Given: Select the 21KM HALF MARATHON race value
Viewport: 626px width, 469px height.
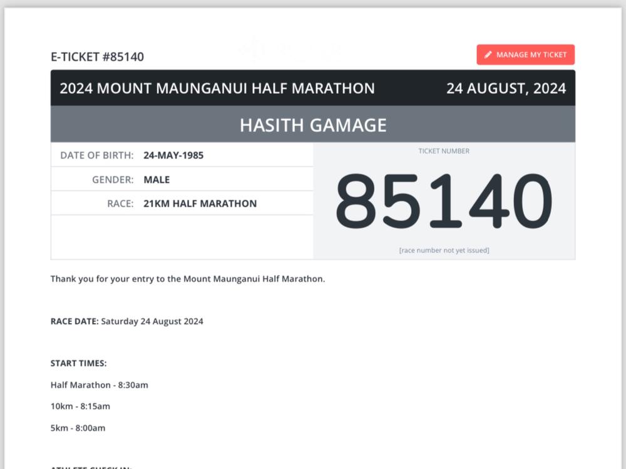Looking at the screenshot, I should pos(200,204).
